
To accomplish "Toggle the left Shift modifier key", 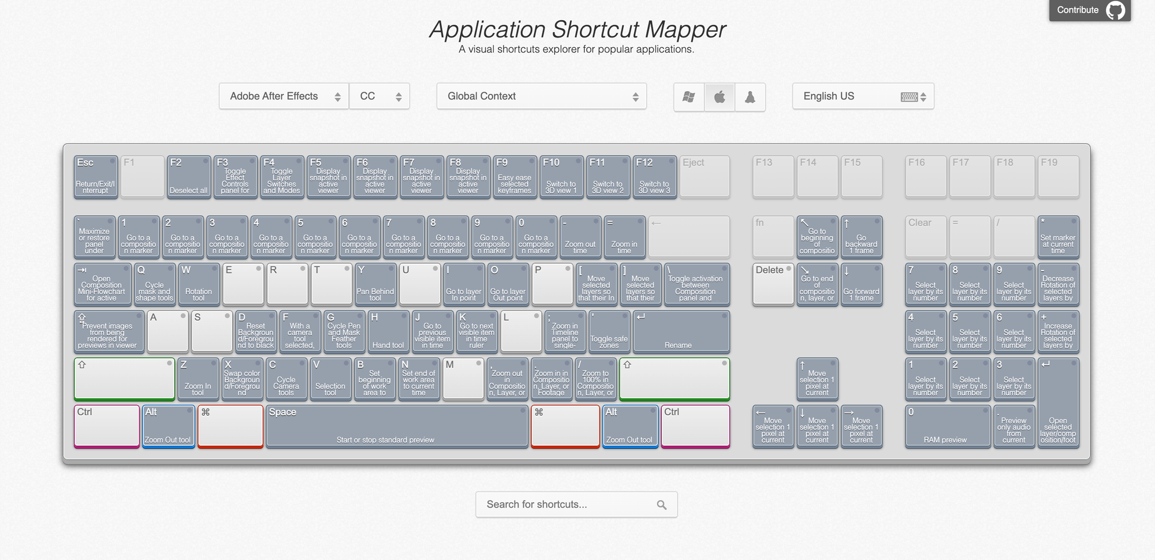I will 125,379.
